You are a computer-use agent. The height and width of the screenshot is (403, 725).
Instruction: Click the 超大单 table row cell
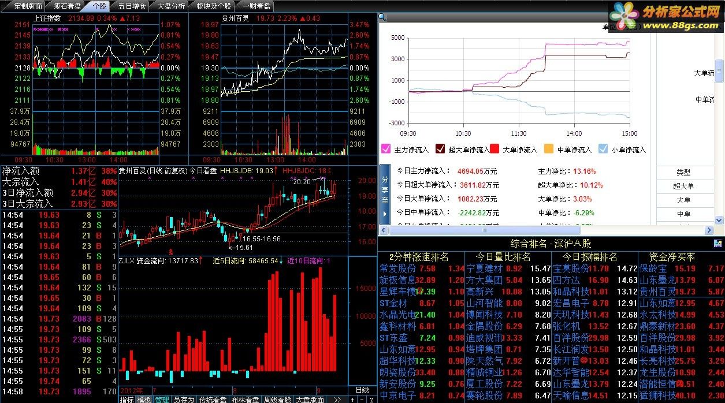point(683,186)
